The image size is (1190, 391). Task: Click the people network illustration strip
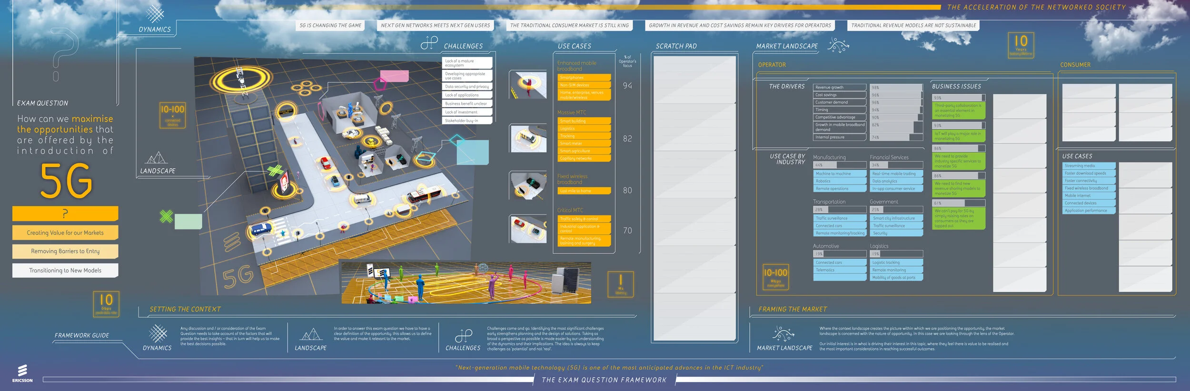click(x=466, y=282)
